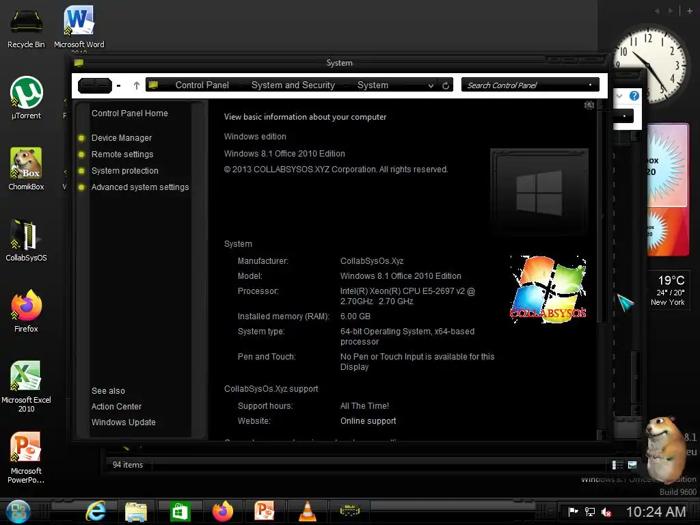Click the Online support website link
Screen dimensions: 700x525
pos(368,421)
